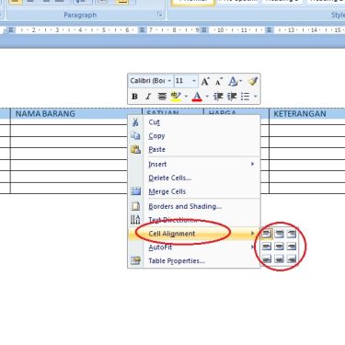Click the empty cell below KETERANGAN
345x345 pixels.
click(307, 130)
